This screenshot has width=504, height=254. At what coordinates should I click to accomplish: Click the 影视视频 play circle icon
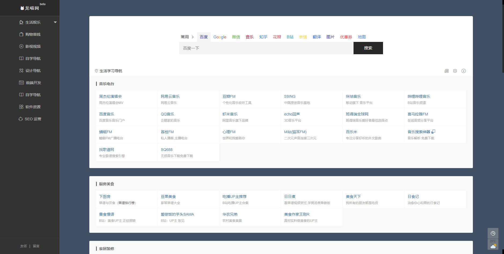pos(21,46)
